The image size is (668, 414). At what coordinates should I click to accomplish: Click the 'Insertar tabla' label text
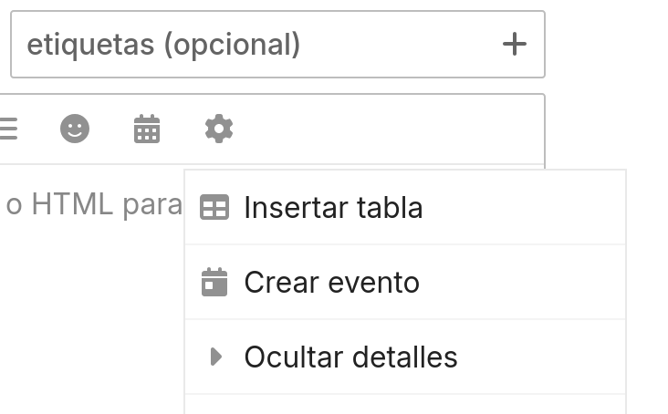tap(333, 208)
